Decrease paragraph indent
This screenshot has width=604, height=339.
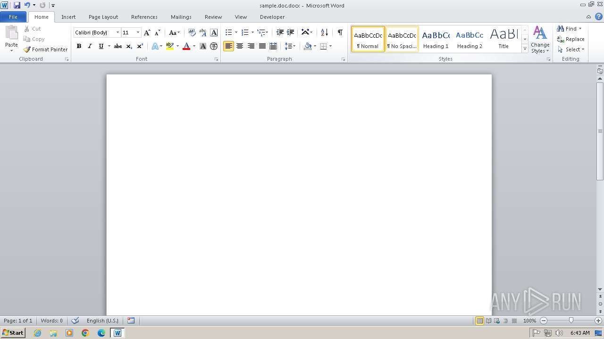pyautogui.click(x=280, y=32)
